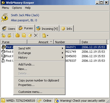The image size is (110, 103).
Task: Click the fourth purse row's sack icon
Action: tap(3, 61)
